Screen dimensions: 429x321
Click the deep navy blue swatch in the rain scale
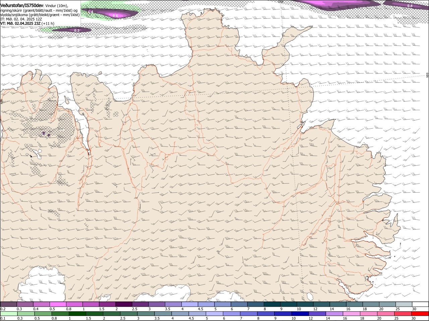300,314
